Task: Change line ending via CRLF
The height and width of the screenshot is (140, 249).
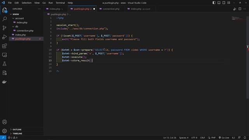Action: pos(202,138)
